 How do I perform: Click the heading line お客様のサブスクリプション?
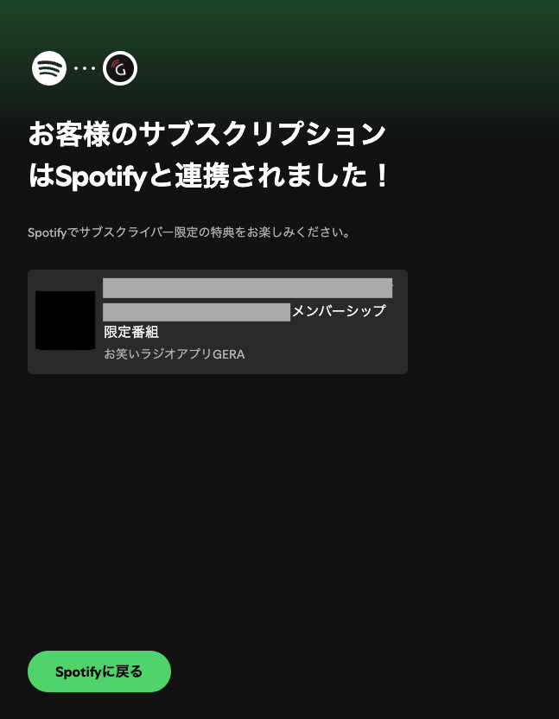[x=206, y=134]
